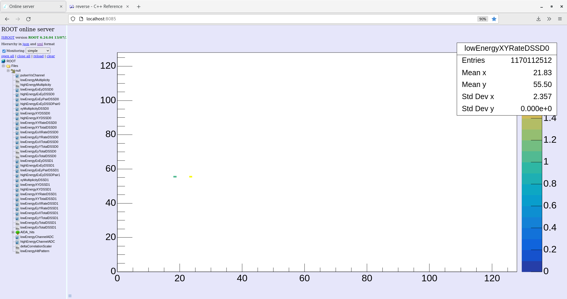Click the lowEnergyXYDSSD1 histogram icon

(x=17, y=185)
